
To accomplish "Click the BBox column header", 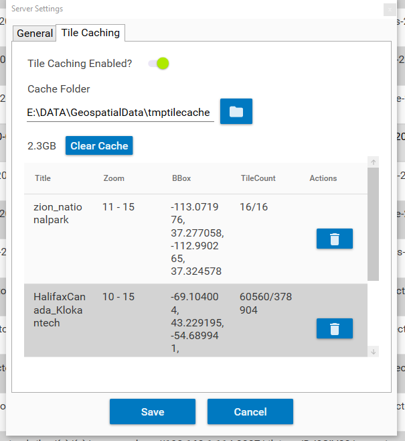I will click(x=181, y=178).
